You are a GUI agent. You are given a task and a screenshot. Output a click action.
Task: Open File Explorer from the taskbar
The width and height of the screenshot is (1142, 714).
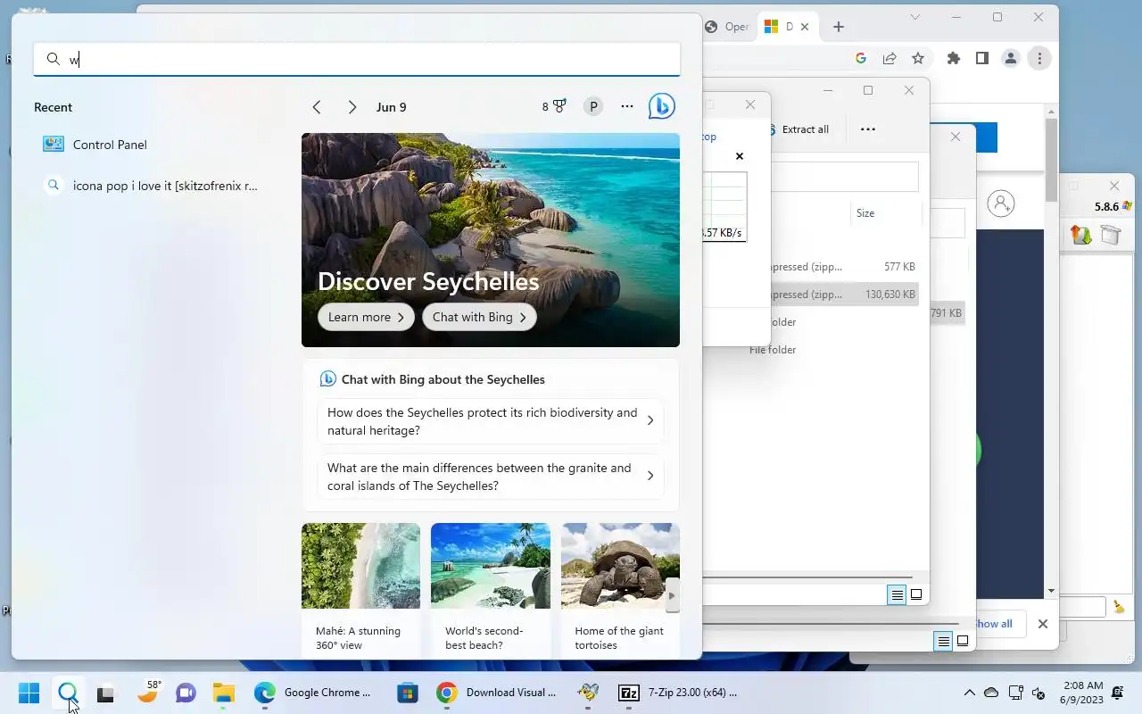point(223,693)
